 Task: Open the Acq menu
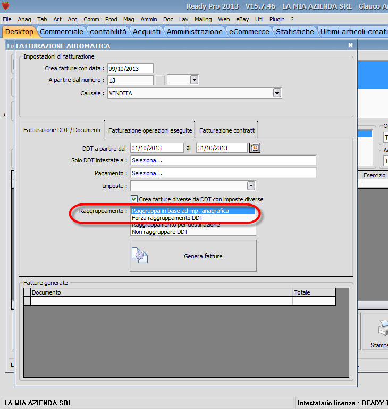72,19
